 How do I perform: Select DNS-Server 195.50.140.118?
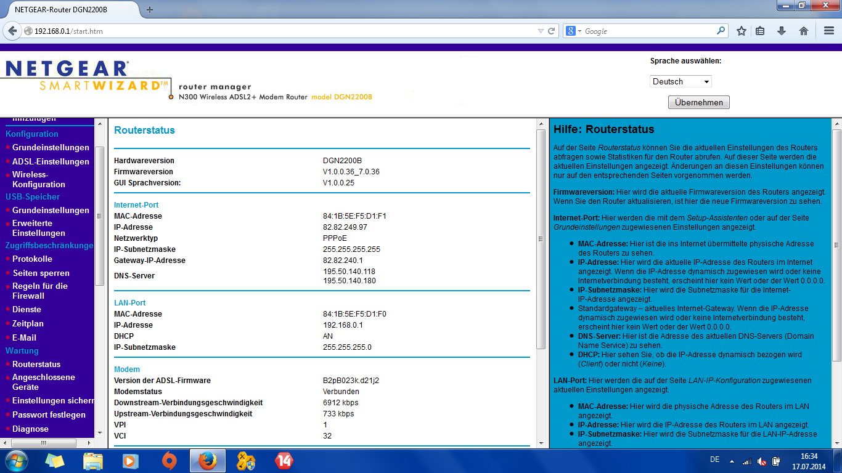click(349, 272)
